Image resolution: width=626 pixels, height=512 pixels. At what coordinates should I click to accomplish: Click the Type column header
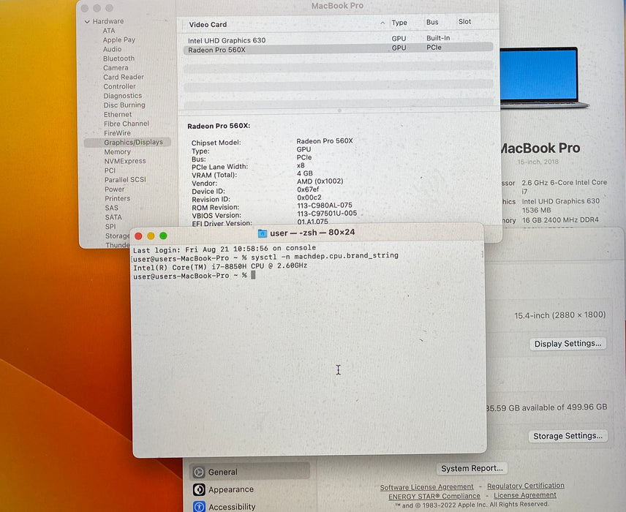[x=399, y=23]
